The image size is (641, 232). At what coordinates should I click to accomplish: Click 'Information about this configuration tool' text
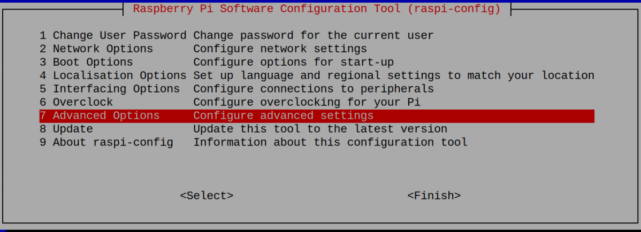tap(330, 142)
